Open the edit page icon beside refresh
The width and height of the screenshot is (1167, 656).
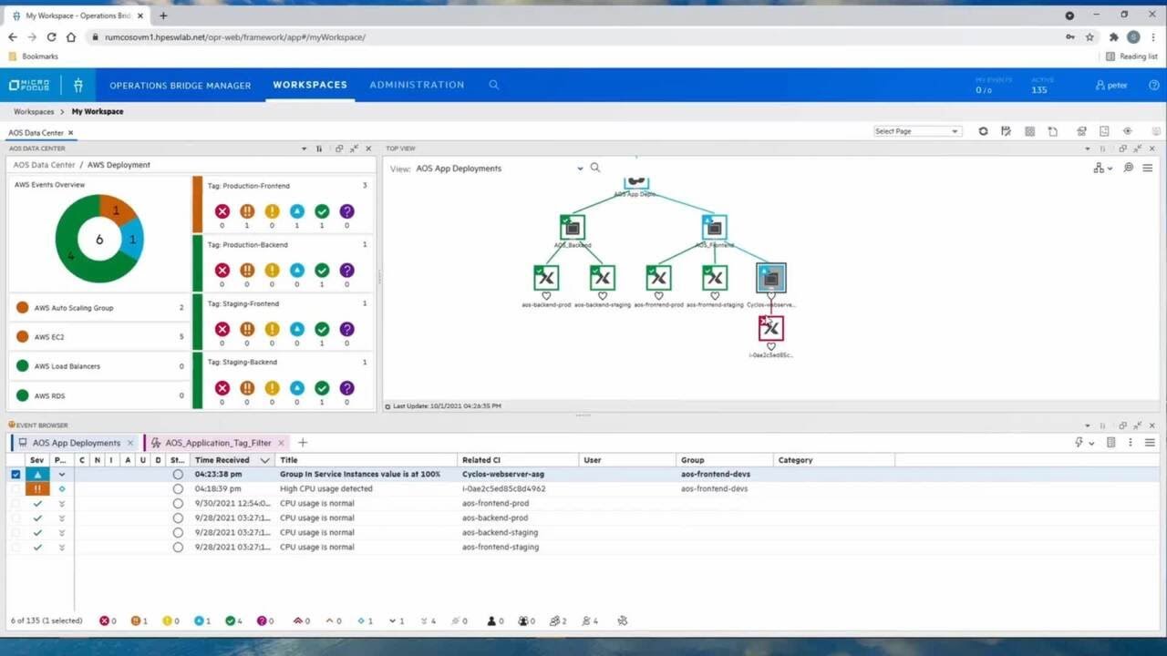1006,131
